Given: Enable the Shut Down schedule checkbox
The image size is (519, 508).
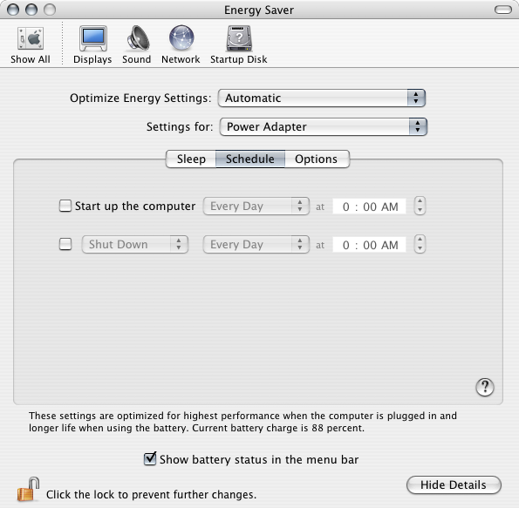Looking at the screenshot, I should pos(65,244).
